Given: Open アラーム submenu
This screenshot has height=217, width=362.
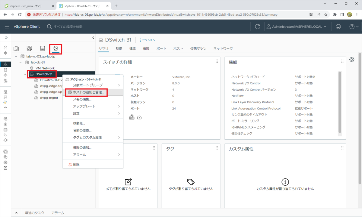Looking at the screenshot, I should coord(93,155).
